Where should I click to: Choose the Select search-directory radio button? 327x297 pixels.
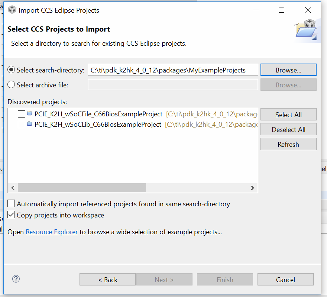(11, 70)
